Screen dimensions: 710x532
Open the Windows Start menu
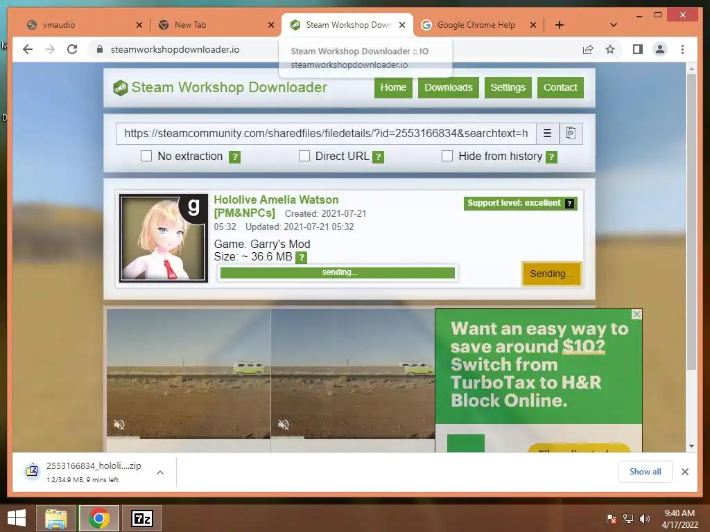point(17,518)
